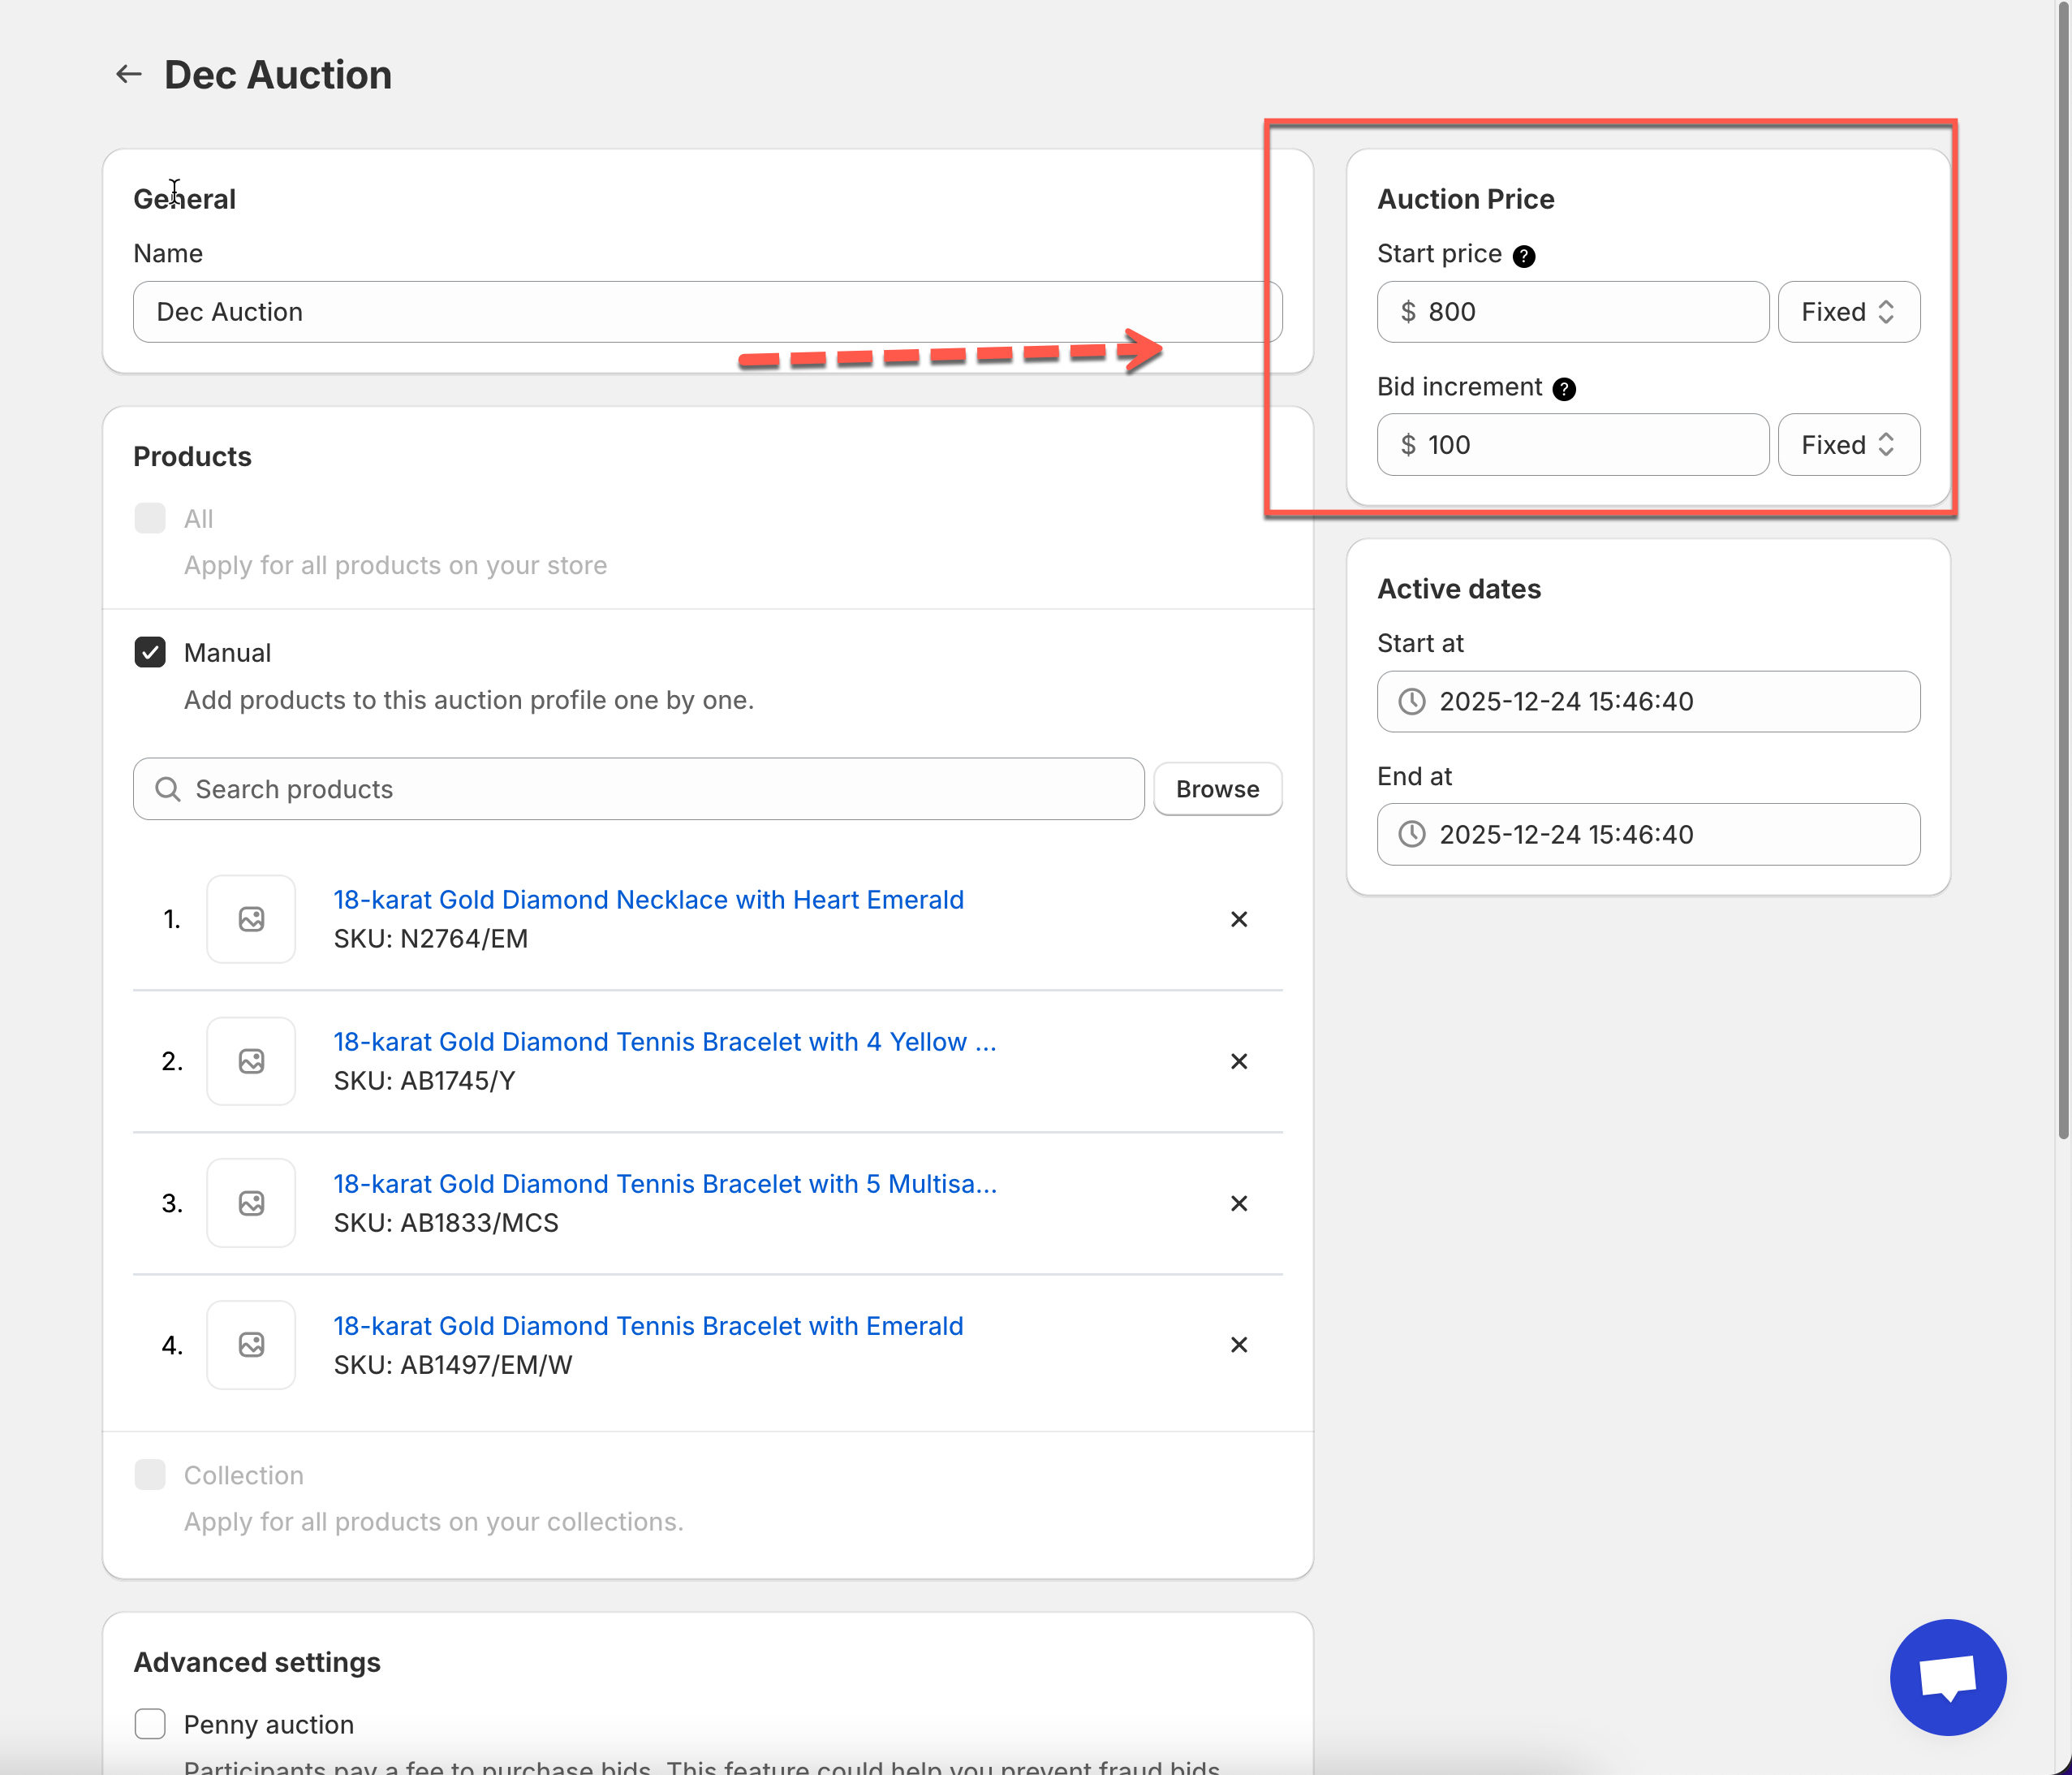Image resolution: width=2072 pixels, height=1775 pixels.
Task: Open the live chat support bubble
Action: [x=1947, y=1677]
